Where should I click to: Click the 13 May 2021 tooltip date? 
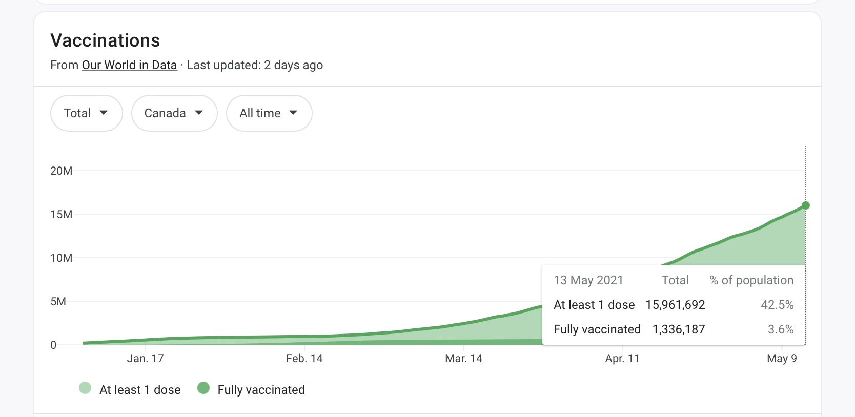[x=588, y=280]
